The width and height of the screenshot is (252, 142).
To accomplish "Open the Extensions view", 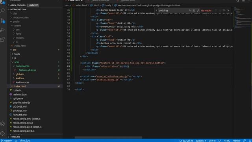I will [x=3, y=39].
